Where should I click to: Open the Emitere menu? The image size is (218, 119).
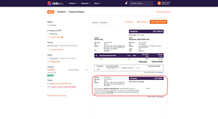73,3
